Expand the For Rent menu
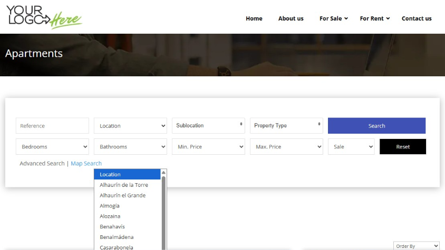This screenshot has height=250, width=445. click(374, 18)
